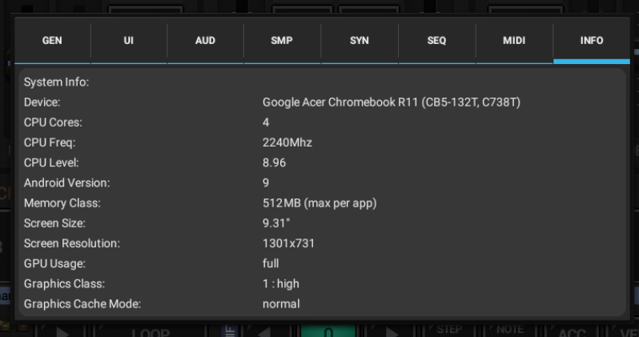Click the 1301x731 resolution value
The width and height of the screenshot is (639, 337).
(x=288, y=243)
